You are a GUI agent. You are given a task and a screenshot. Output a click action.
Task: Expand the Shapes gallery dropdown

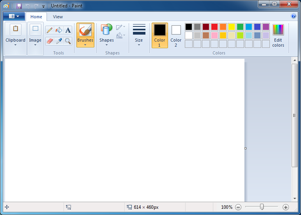pyautogui.click(x=106, y=44)
